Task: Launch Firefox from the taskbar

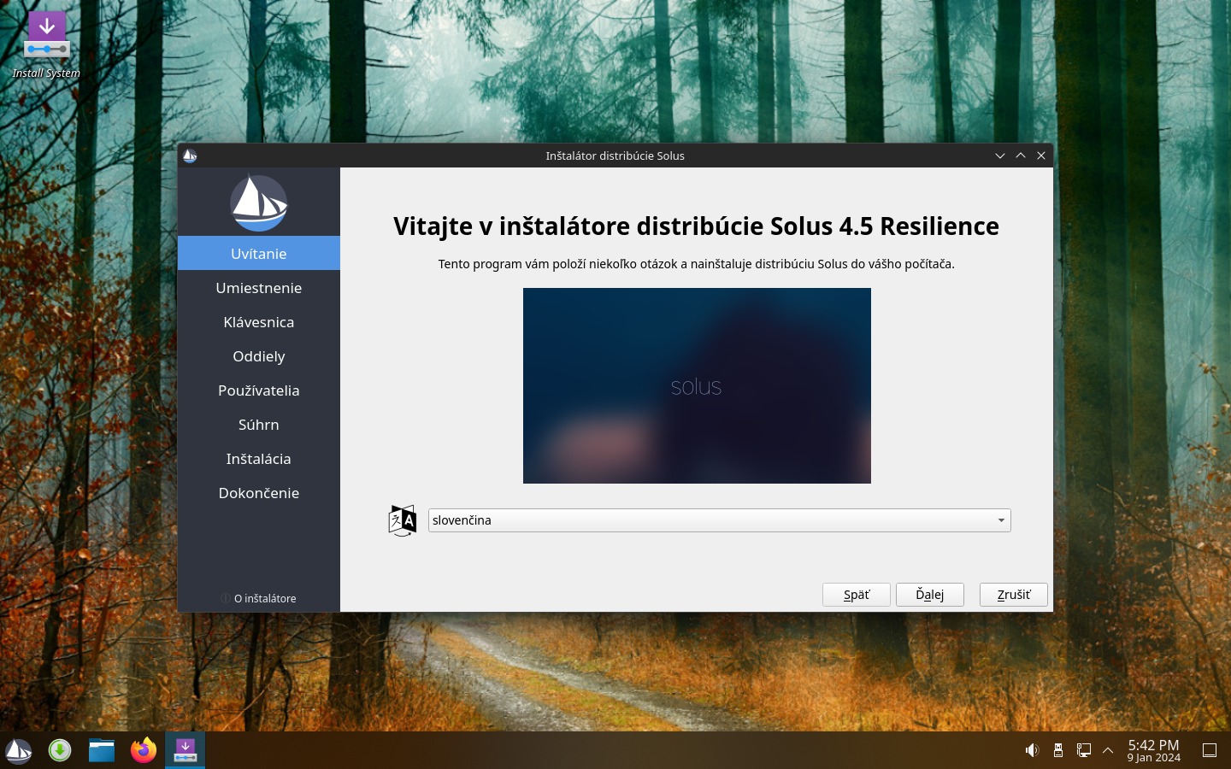Action: tap(144, 751)
